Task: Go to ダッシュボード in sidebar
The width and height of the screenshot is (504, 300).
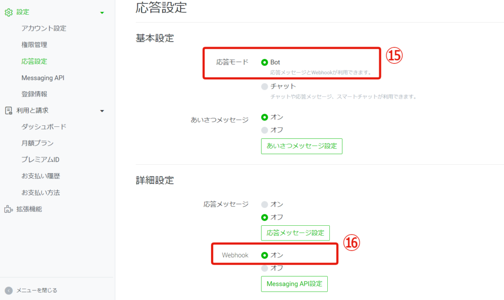Action: pos(44,126)
